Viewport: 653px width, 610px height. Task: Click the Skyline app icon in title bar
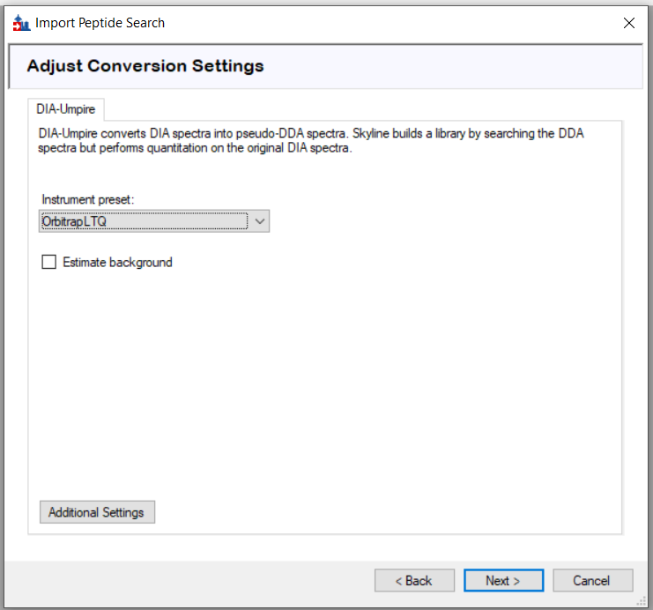click(21, 23)
